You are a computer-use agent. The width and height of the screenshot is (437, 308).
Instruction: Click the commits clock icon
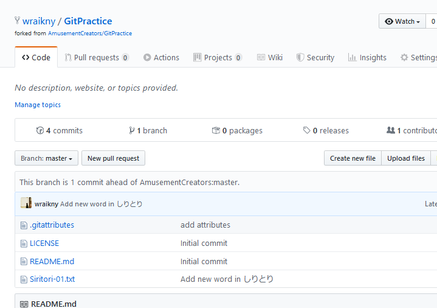[40, 130]
